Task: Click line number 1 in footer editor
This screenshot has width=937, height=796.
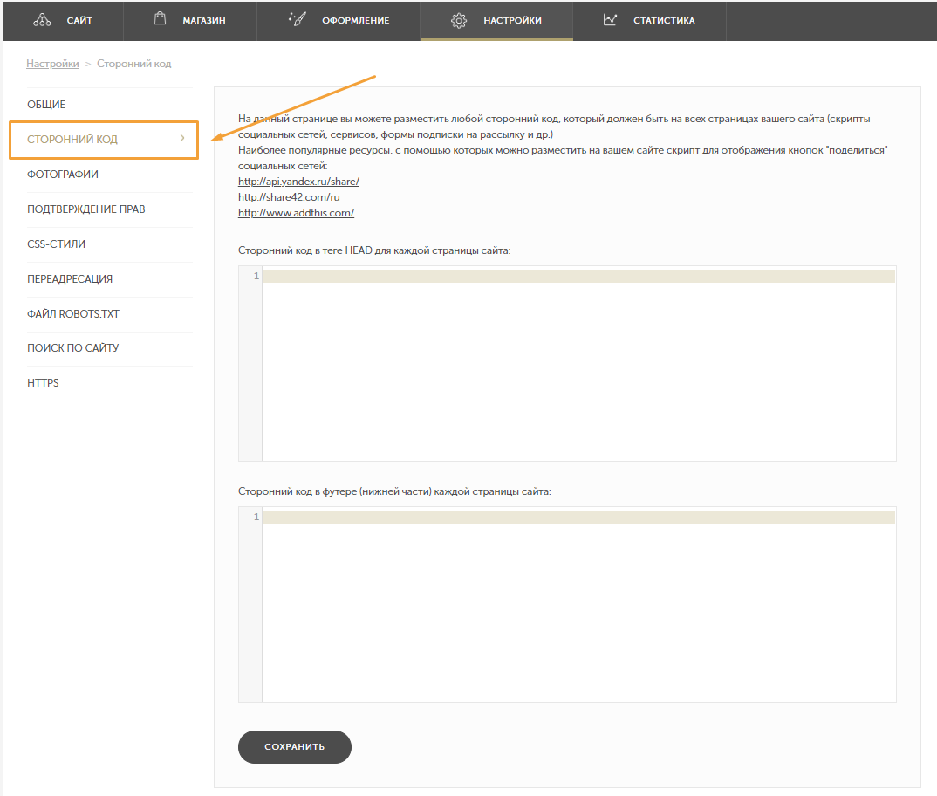Action: pos(256,517)
